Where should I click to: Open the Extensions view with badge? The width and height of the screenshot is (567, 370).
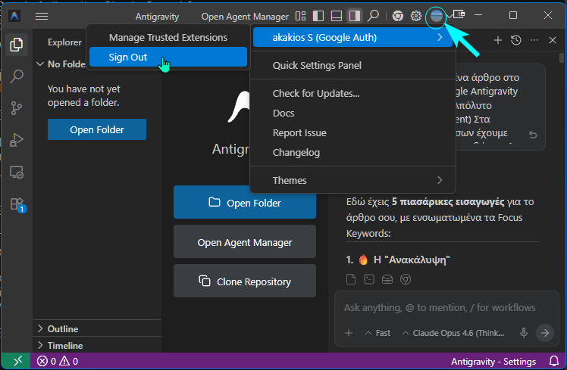click(17, 204)
